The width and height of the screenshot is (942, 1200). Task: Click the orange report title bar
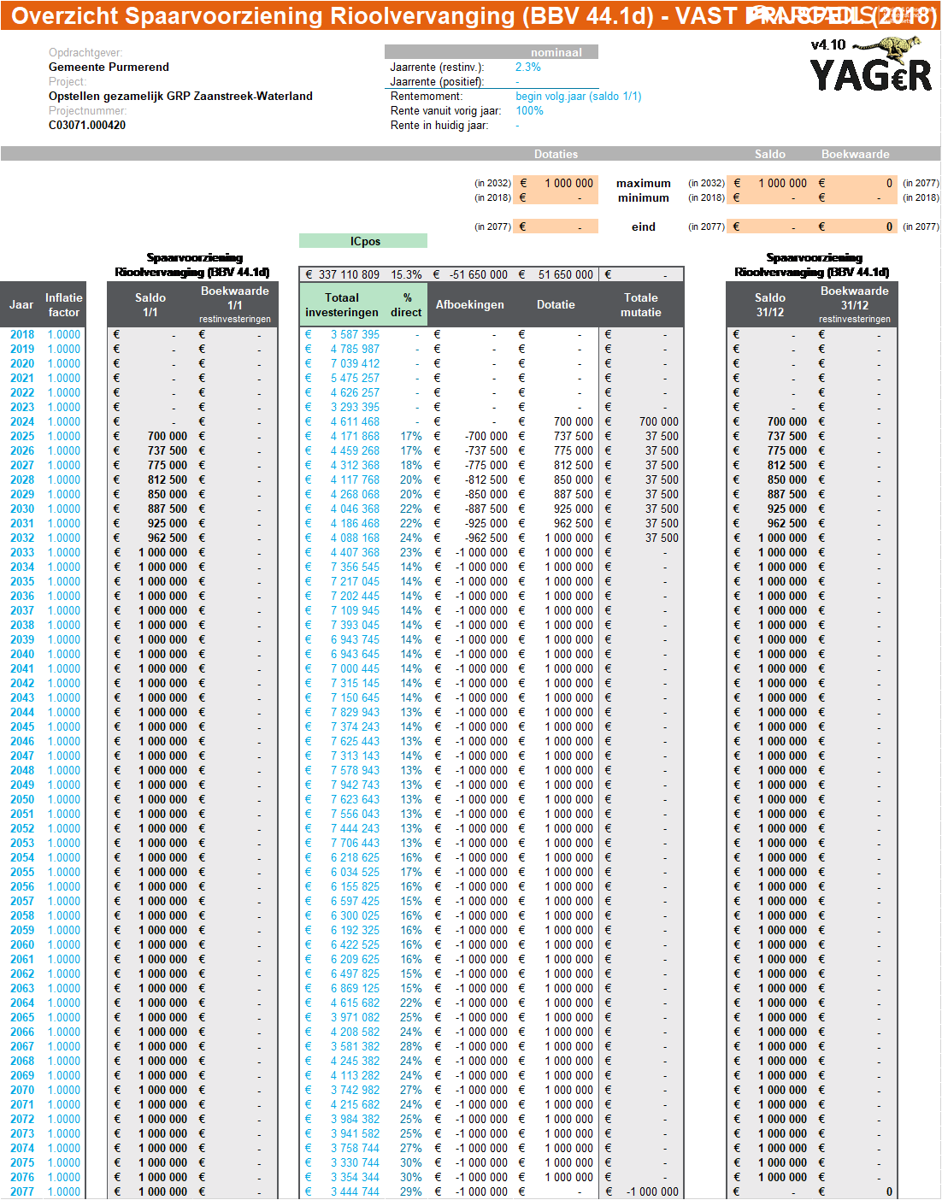(471, 15)
